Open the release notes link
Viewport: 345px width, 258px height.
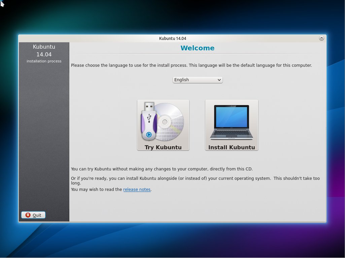[x=137, y=189]
